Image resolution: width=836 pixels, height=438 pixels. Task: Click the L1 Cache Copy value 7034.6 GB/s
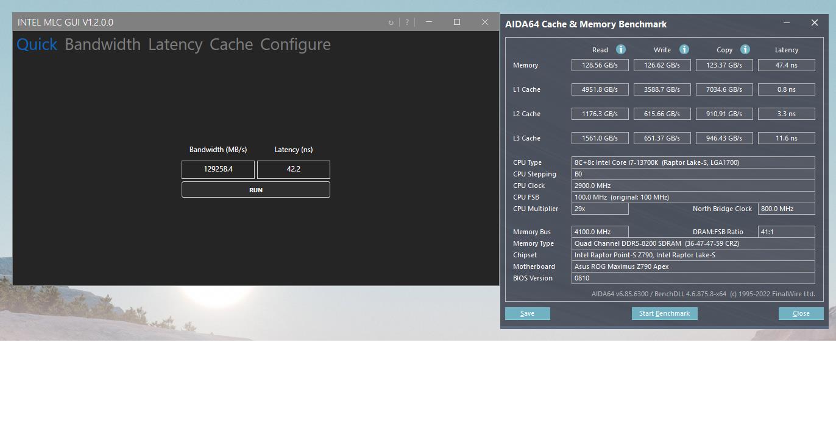coord(724,89)
